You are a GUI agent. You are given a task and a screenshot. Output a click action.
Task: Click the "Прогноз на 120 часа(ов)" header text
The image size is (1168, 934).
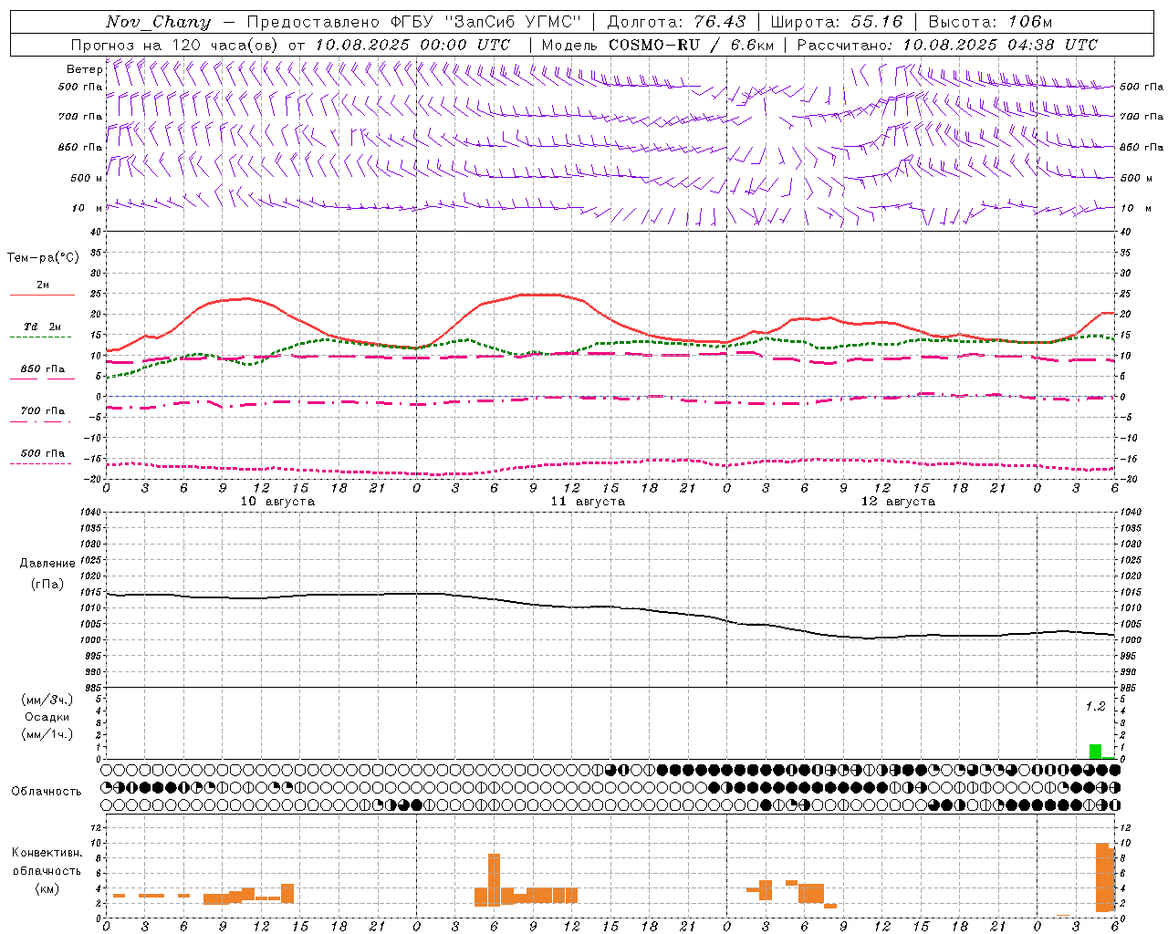[175, 45]
